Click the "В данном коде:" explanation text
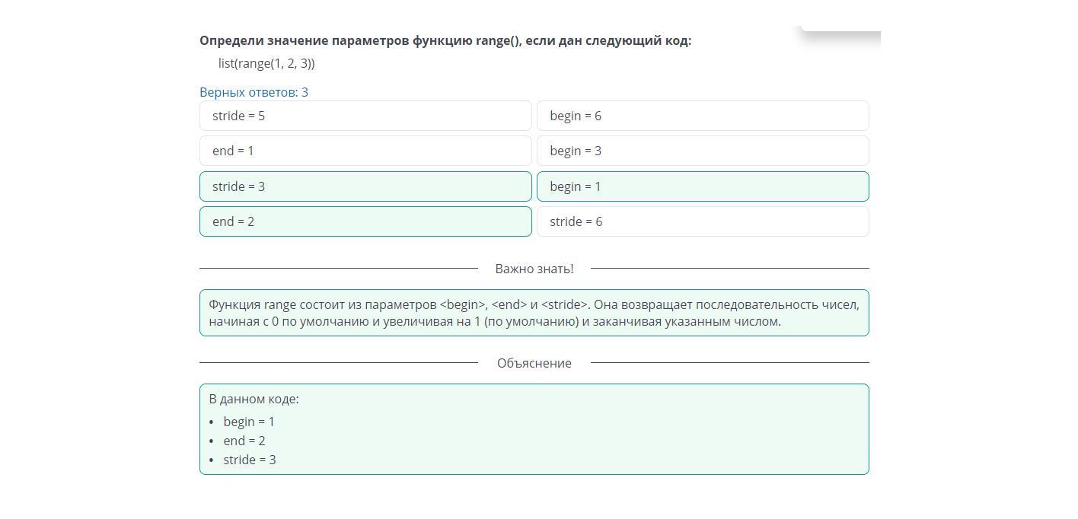 tap(254, 399)
